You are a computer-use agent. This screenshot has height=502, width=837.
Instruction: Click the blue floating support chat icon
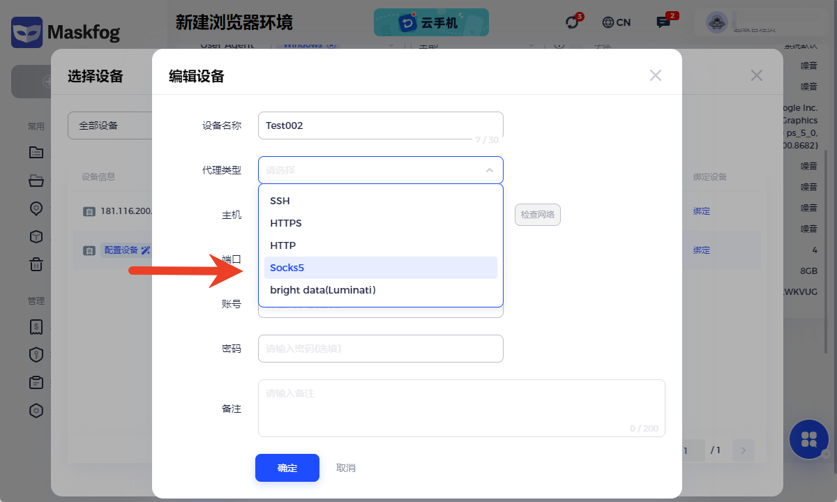[809, 439]
